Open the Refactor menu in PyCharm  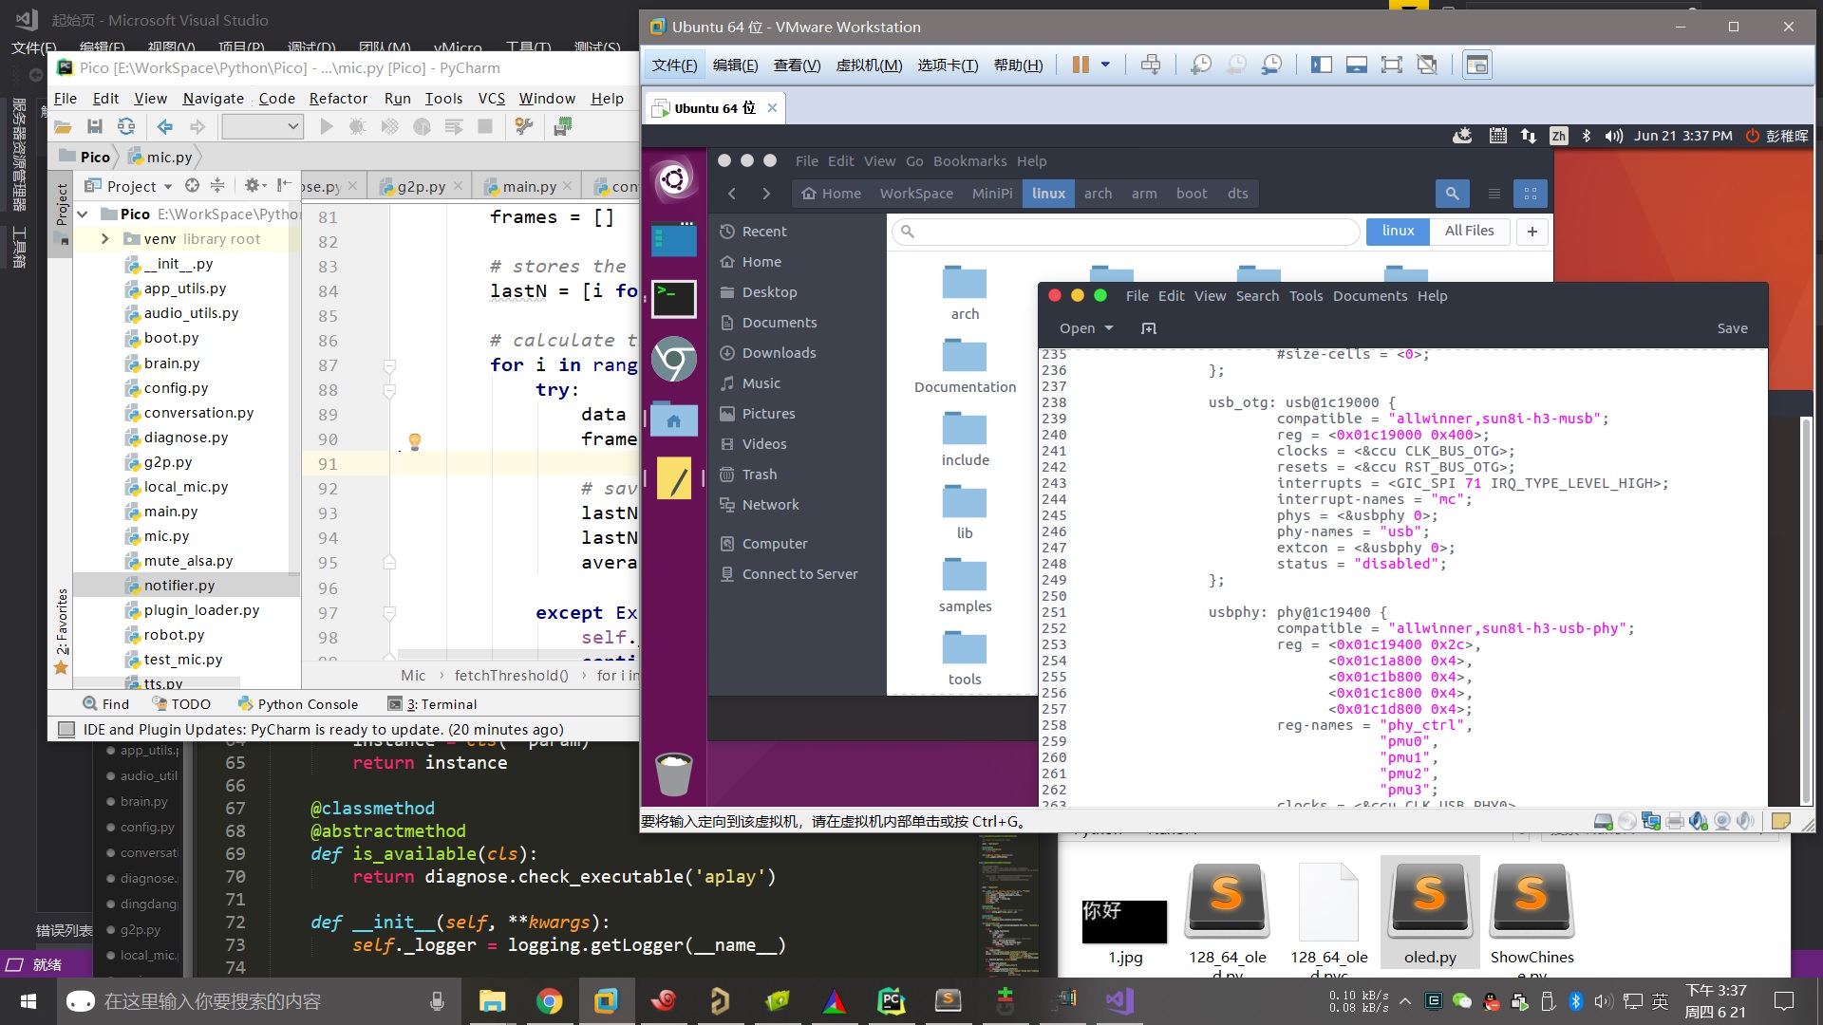338,99
